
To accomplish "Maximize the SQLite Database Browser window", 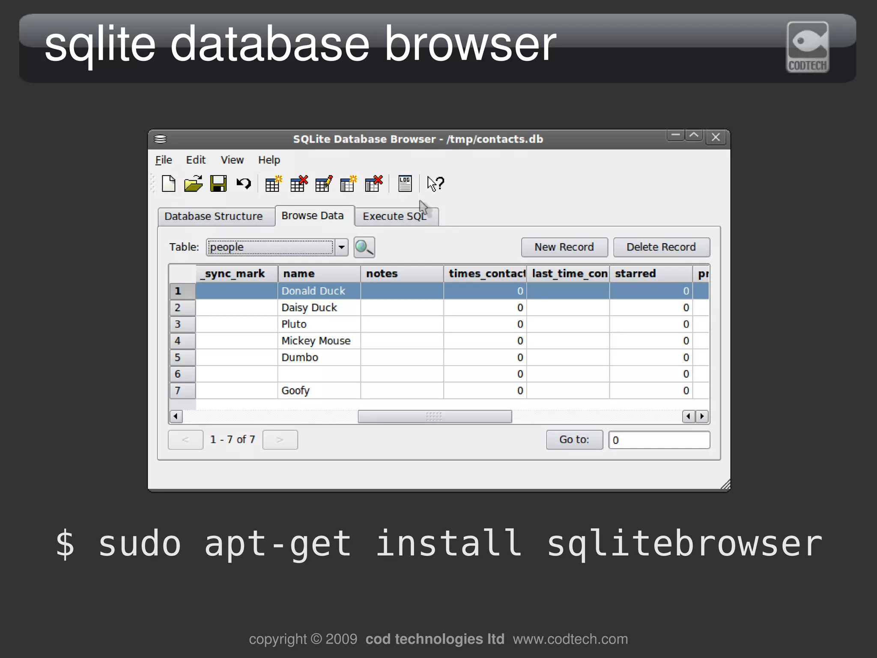I will (694, 136).
